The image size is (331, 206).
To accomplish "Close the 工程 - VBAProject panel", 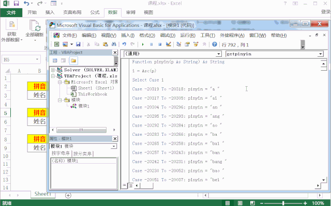I will (115, 52).
